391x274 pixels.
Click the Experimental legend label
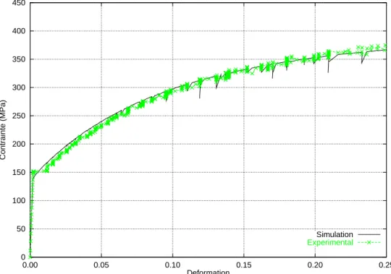(330, 242)
